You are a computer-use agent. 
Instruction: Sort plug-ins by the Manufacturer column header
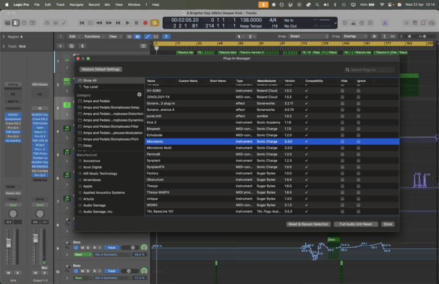pyautogui.click(x=268, y=81)
